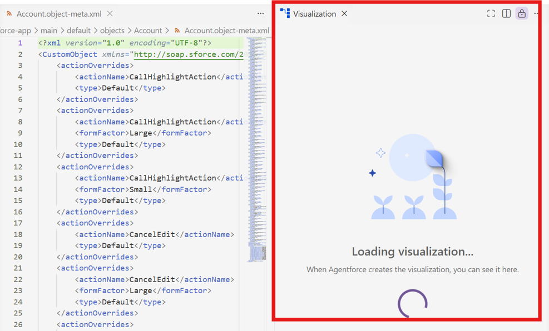The image size is (549, 331).
Task: Open more actions in Visualization panel
Action: (536, 14)
